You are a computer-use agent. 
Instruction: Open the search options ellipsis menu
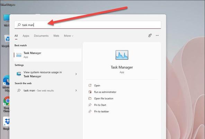click(157, 35)
